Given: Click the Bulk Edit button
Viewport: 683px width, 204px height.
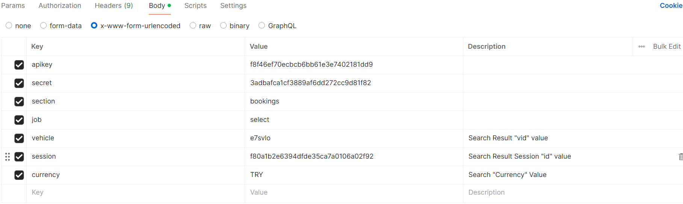Looking at the screenshot, I should (x=666, y=46).
